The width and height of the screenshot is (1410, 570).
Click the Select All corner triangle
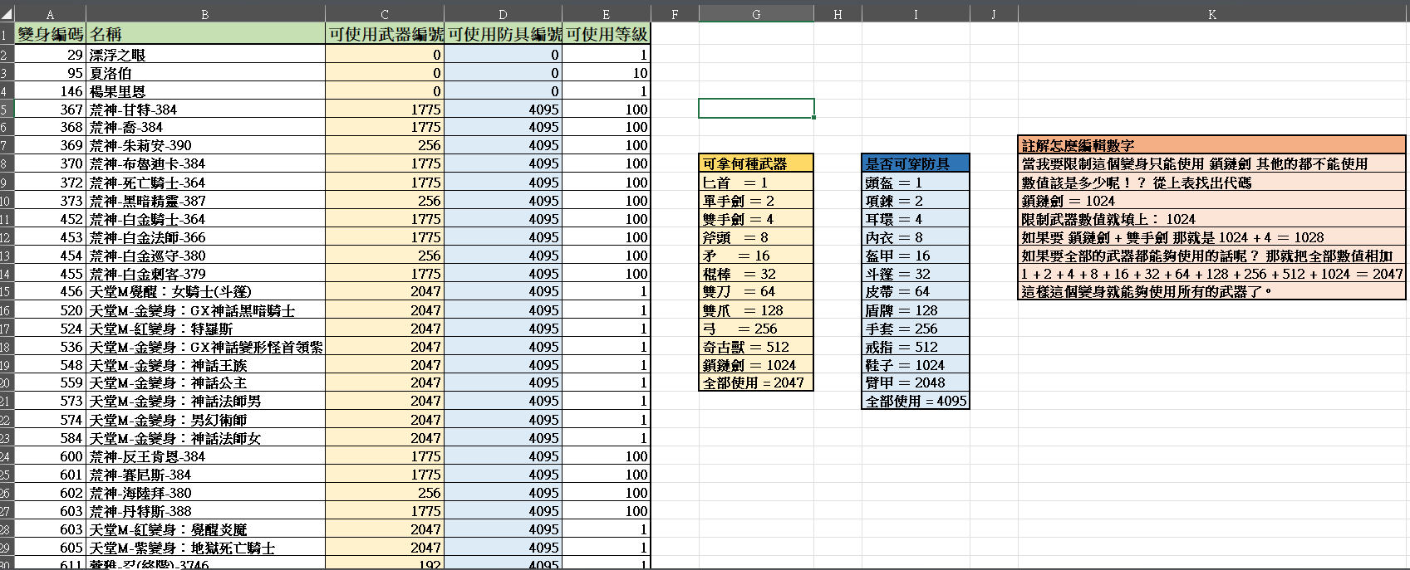[7, 14]
